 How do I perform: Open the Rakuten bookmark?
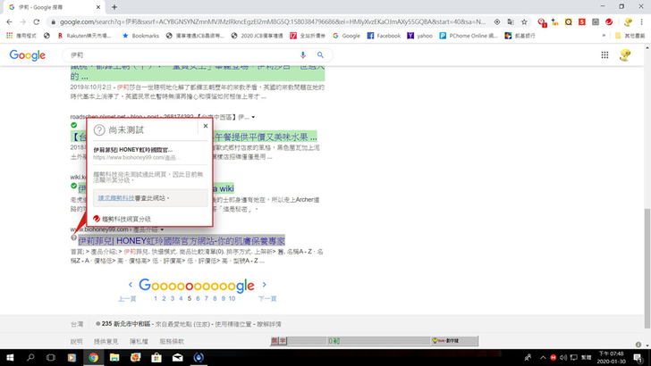point(84,36)
